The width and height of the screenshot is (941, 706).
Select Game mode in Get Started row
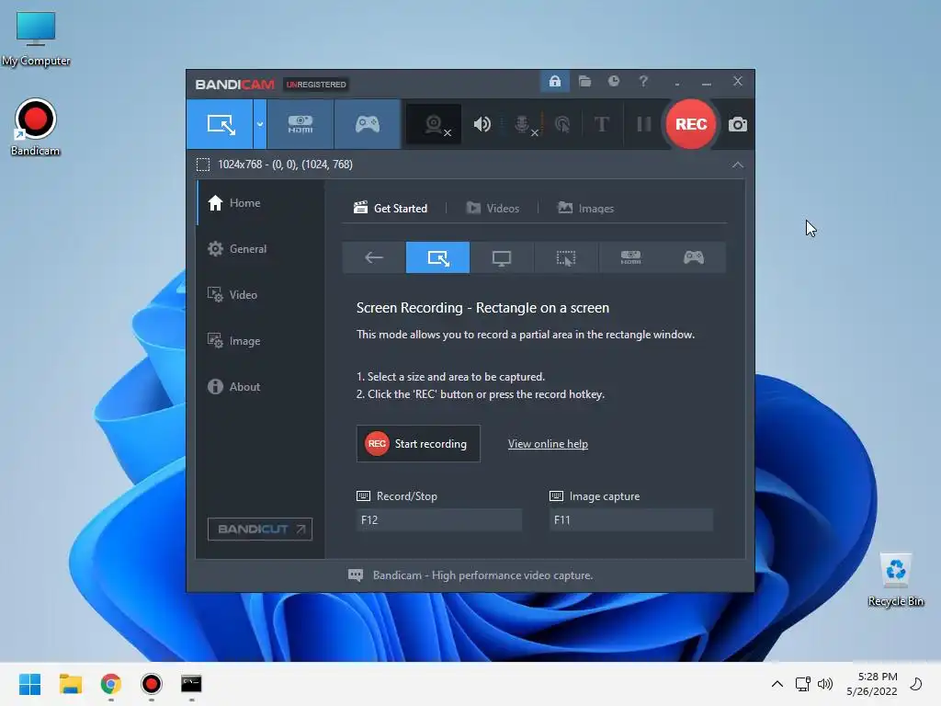[694, 257]
